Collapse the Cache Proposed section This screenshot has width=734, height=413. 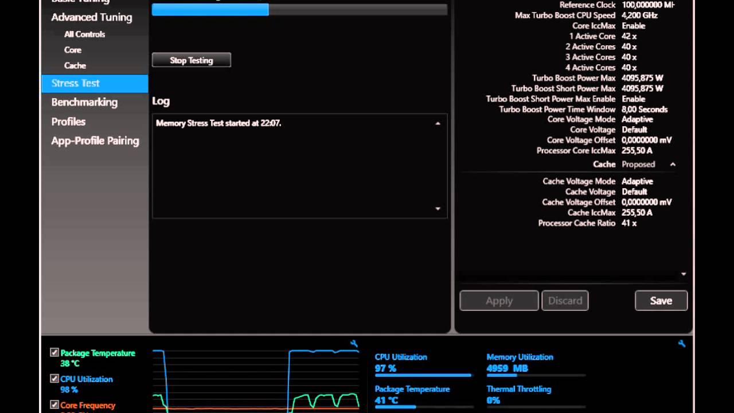pyautogui.click(x=673, y=165)
